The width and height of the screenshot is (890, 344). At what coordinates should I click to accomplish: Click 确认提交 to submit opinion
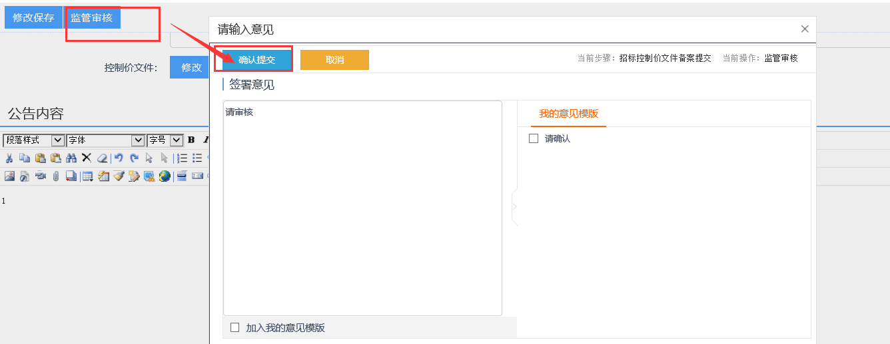point(256,60)
